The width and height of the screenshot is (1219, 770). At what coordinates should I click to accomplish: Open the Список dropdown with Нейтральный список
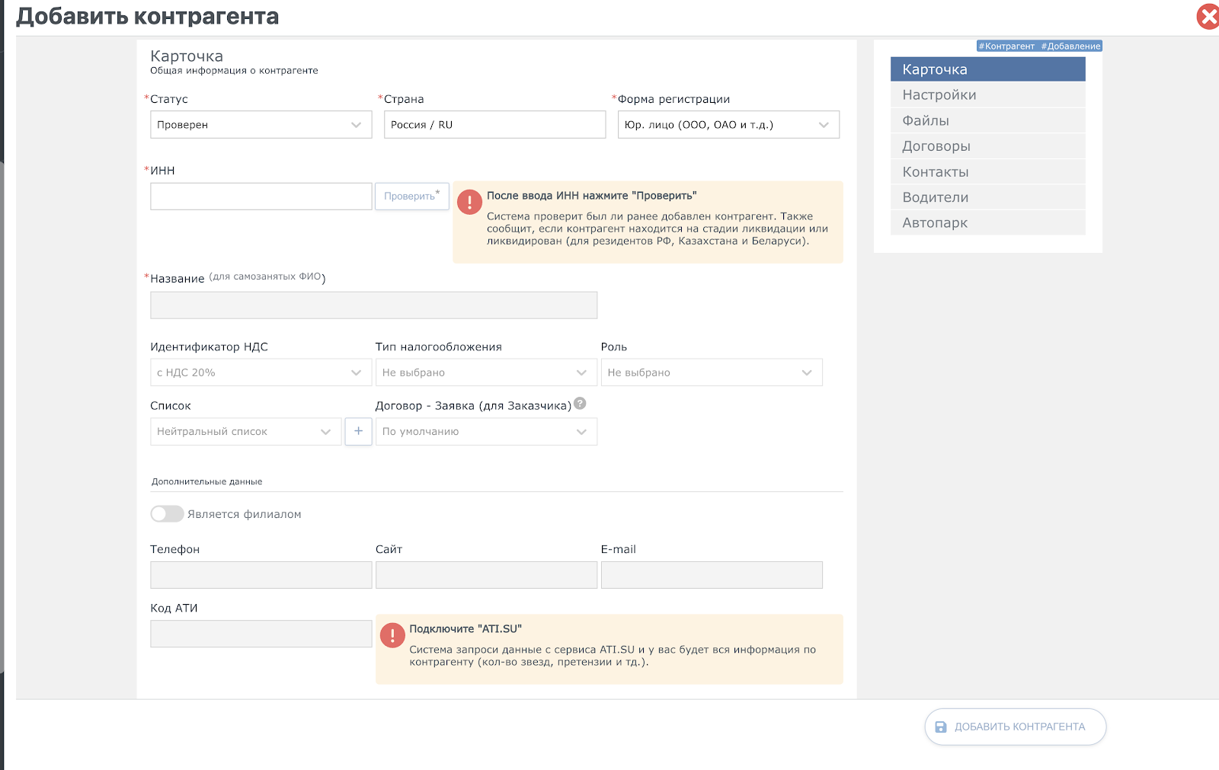coord(245,431)
